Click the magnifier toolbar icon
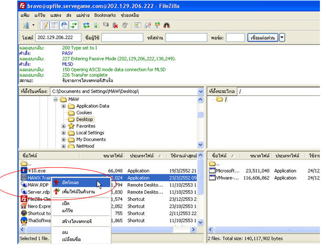Viewport: 322px width, 245px height. click(148, 25)
